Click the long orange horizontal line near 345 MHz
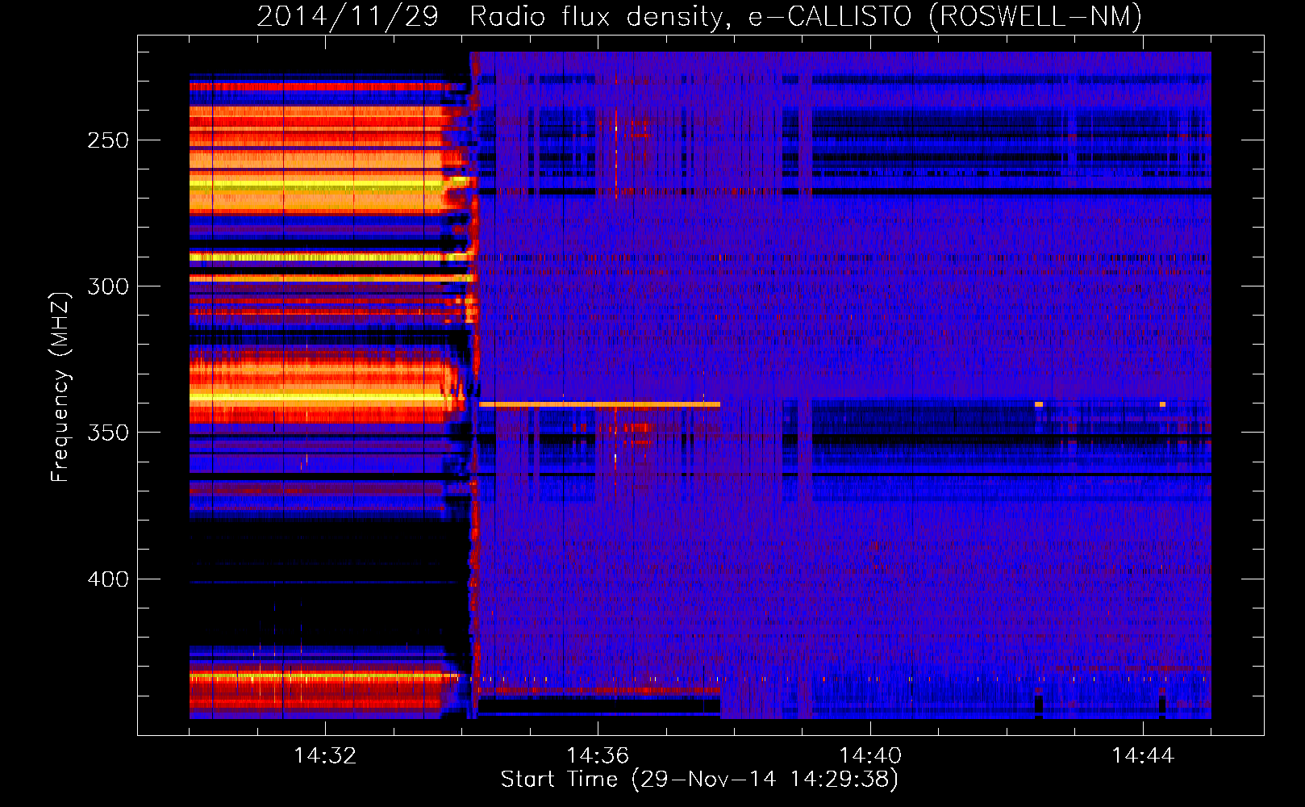 tap(599, 404)
